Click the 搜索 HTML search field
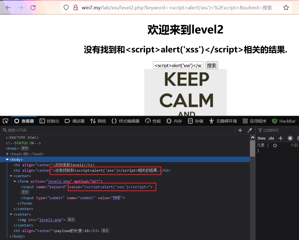The image size is (299, 240). coord(27,130)
